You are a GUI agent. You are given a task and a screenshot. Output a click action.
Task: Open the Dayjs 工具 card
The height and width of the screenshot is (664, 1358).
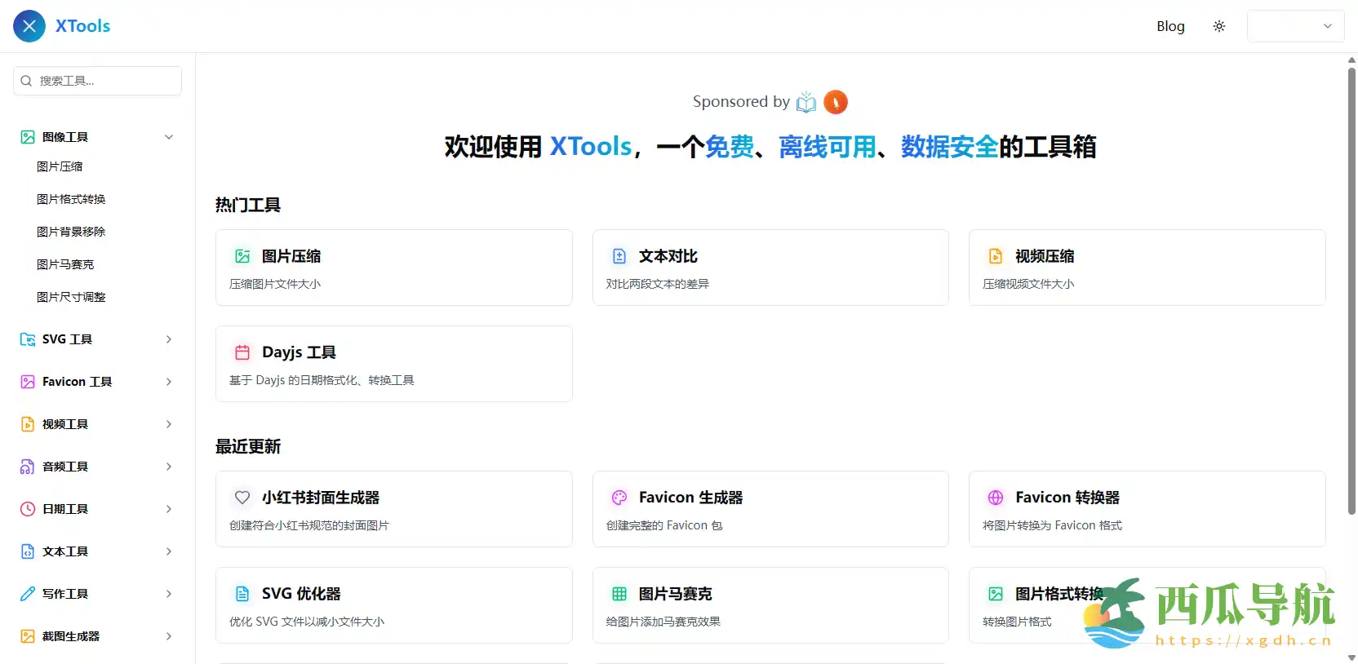[393, 364]
